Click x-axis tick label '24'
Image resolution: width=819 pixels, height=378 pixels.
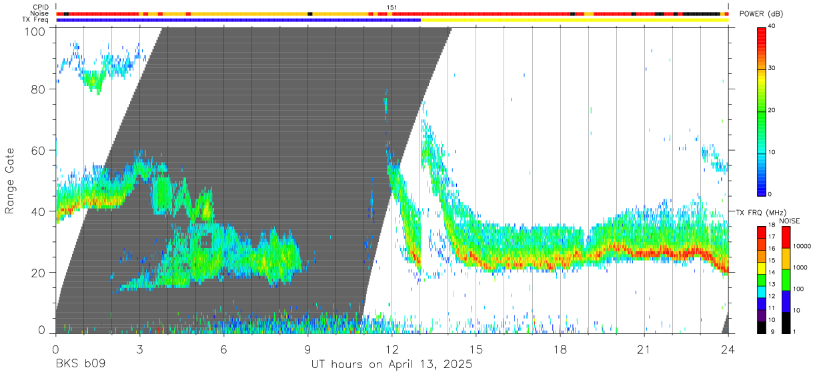[728, 349]
